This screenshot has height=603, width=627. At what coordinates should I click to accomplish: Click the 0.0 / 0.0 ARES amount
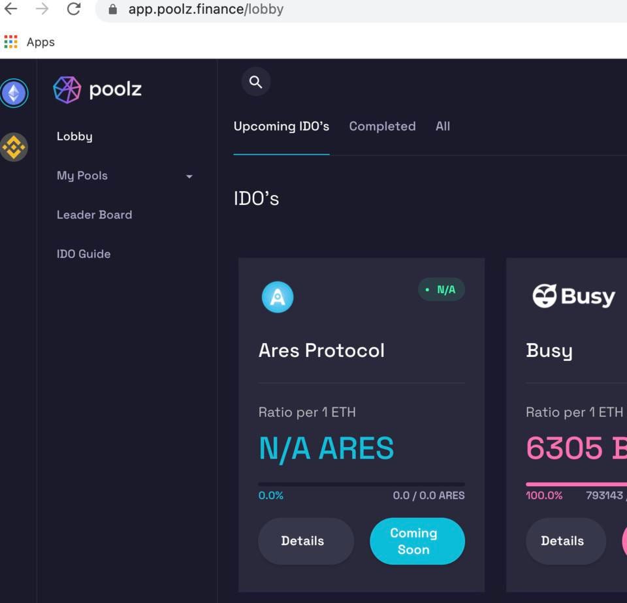[428, 495]
